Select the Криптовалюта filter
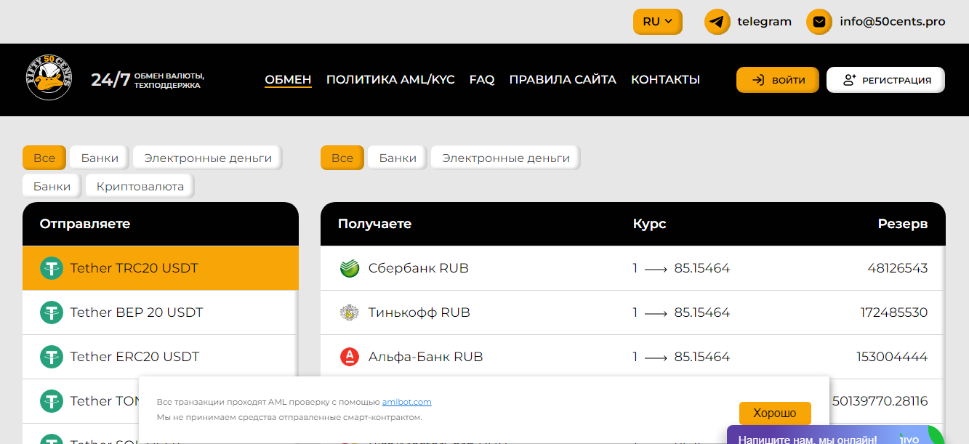 click(x=140, y=186)
